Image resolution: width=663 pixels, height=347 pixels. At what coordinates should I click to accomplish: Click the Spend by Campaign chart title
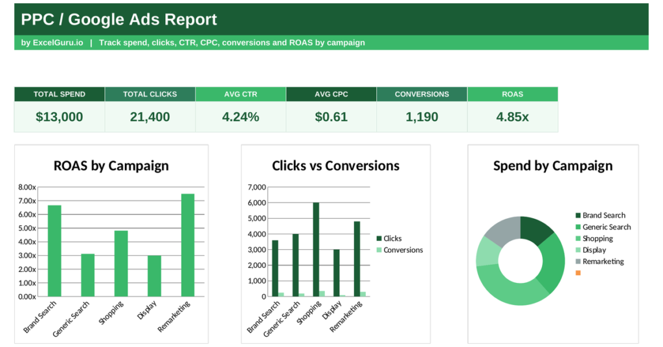pyautogui.click(x=553, y=166)
